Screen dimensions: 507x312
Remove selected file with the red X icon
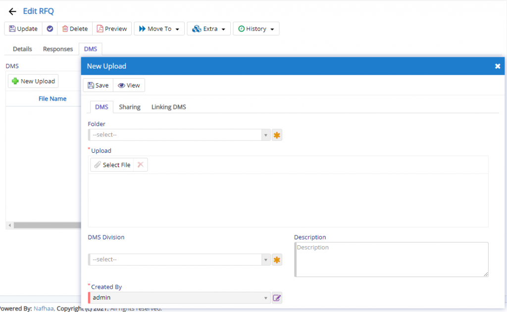140,165
